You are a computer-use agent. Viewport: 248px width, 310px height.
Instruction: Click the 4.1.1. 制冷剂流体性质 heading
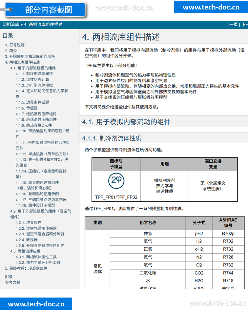tap(112, 138)
